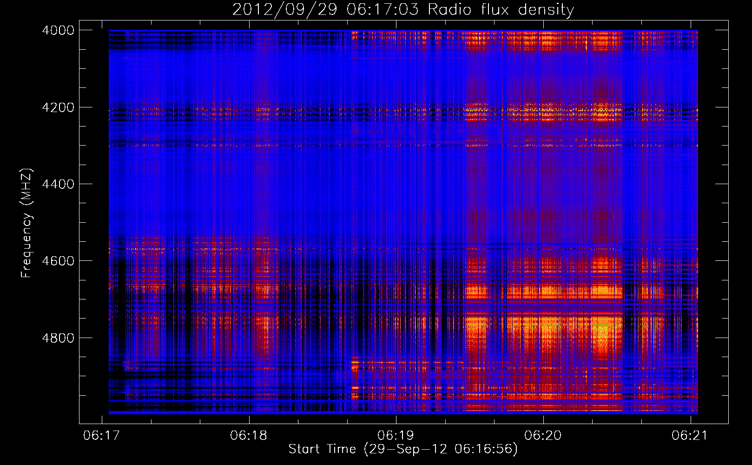Click the 4000 frequency tick label

(x=58, y=30)
